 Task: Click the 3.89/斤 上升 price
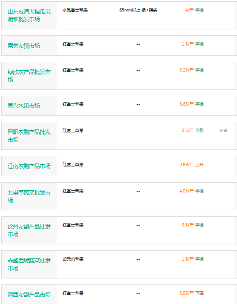[x=191, y=165]
